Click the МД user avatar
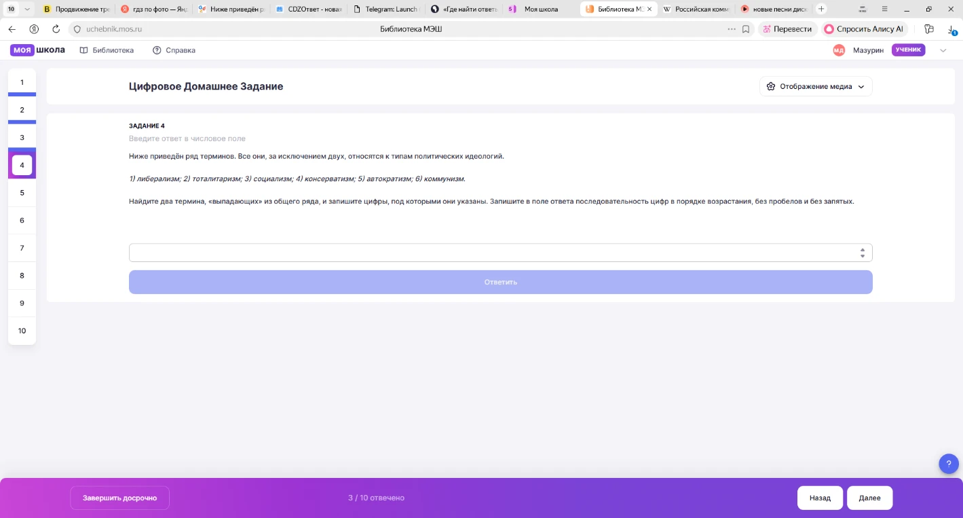 (x=839, y=50)
